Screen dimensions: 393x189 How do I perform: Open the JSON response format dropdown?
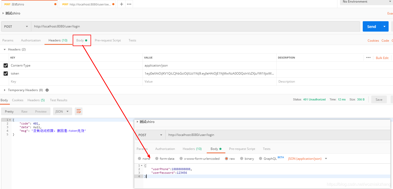[62, 111]
